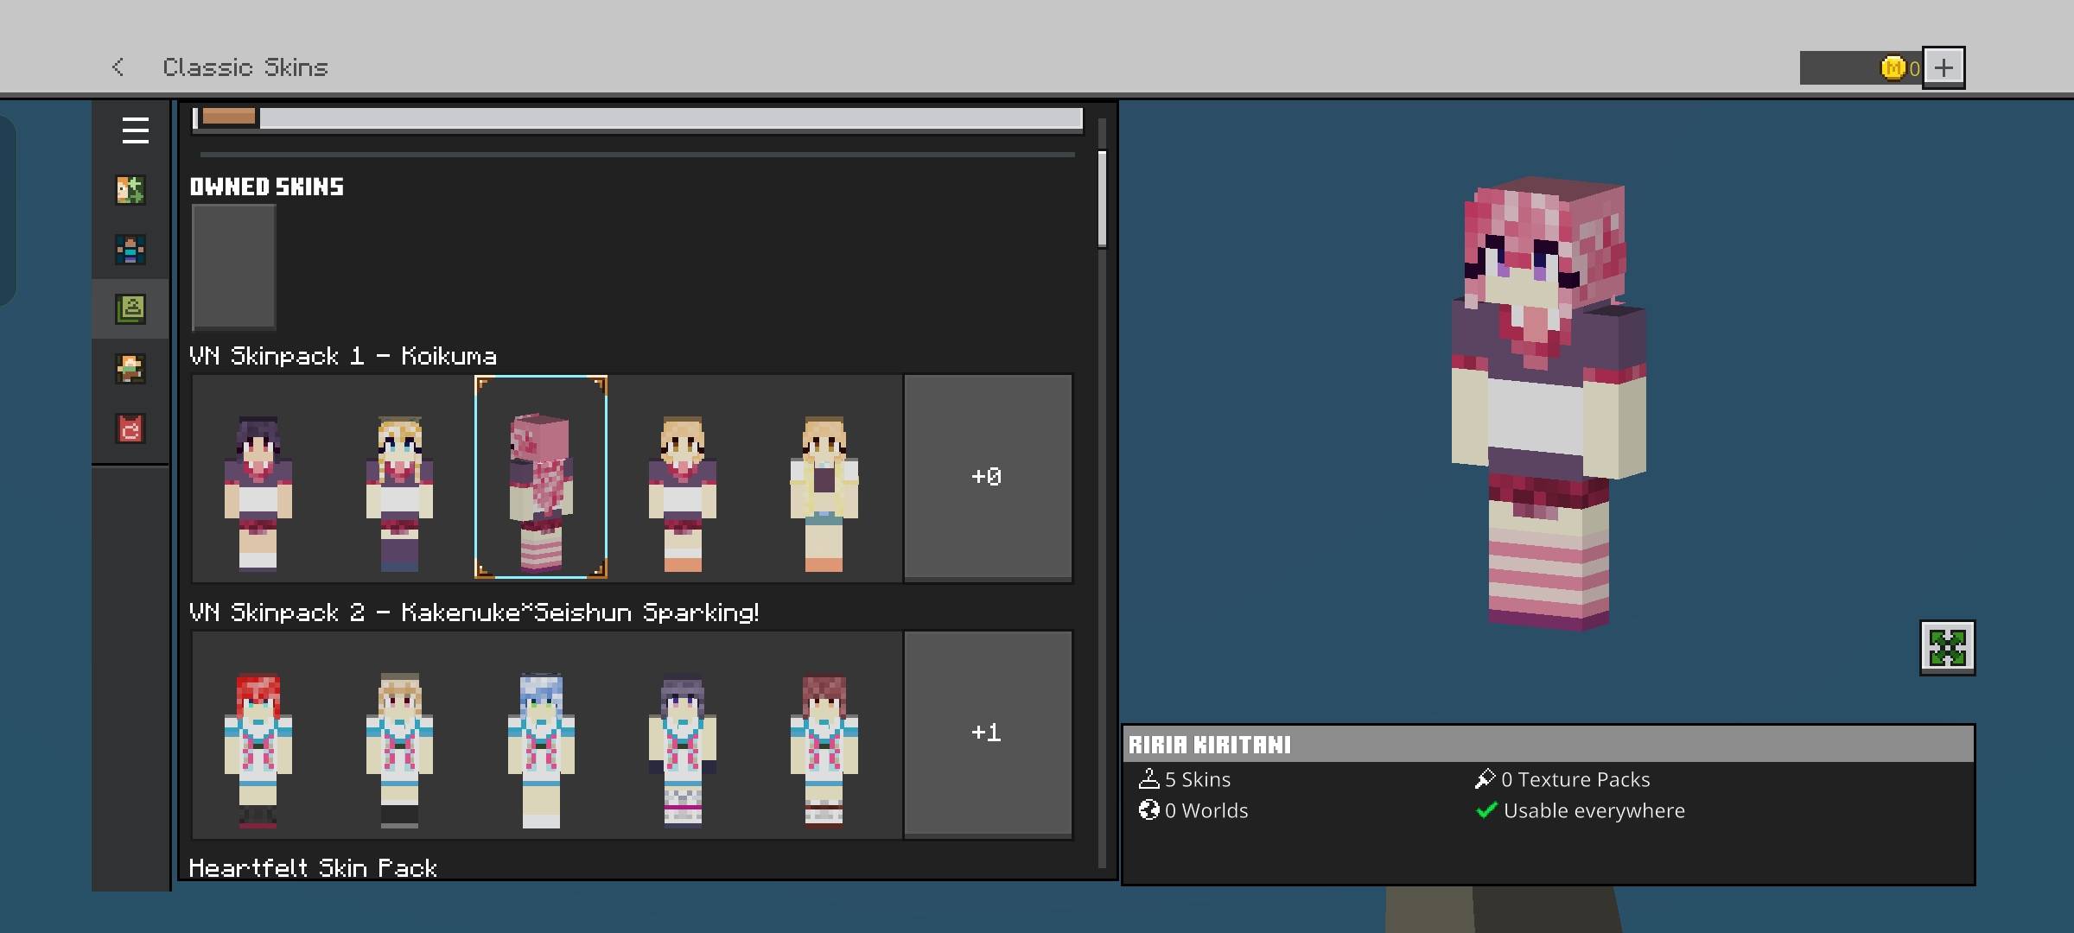Open the character creator sidebar tab
Viewport: 2074px width, 933px height.
point(130,189)
